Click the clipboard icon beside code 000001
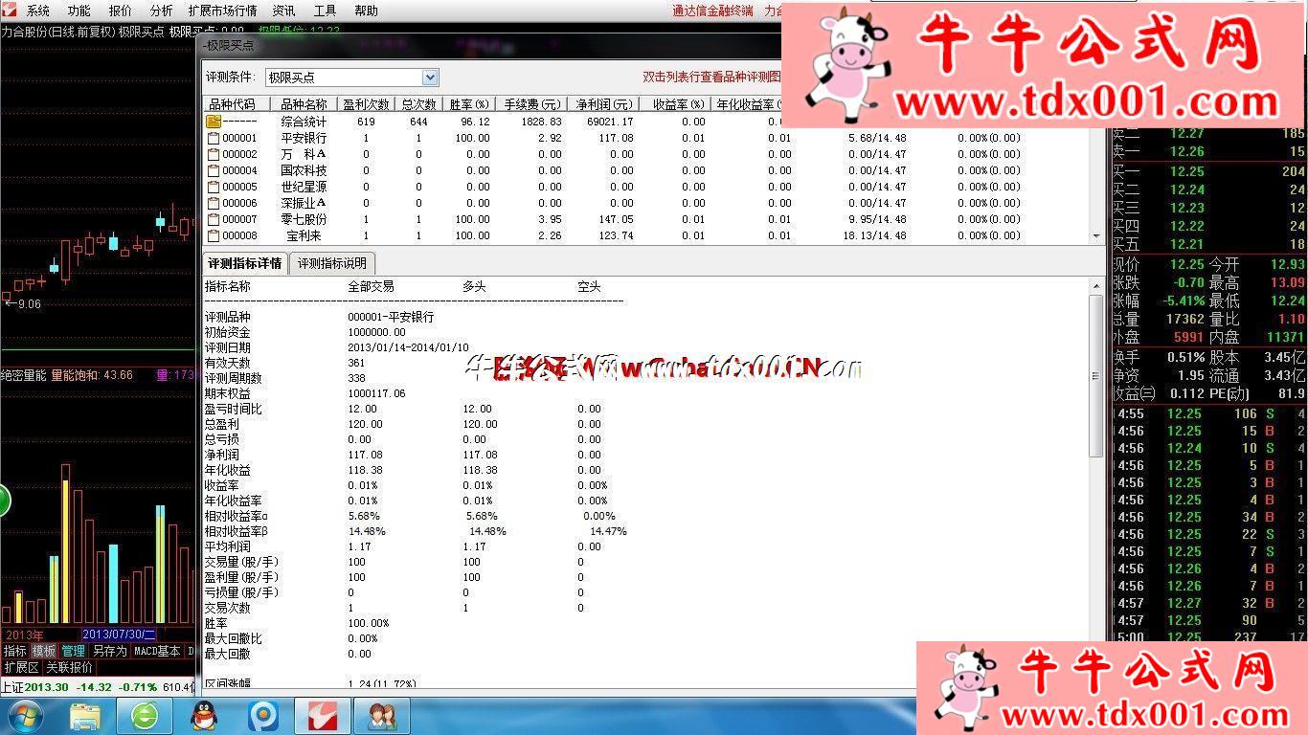1308x735 pixels. click(214, 138)
